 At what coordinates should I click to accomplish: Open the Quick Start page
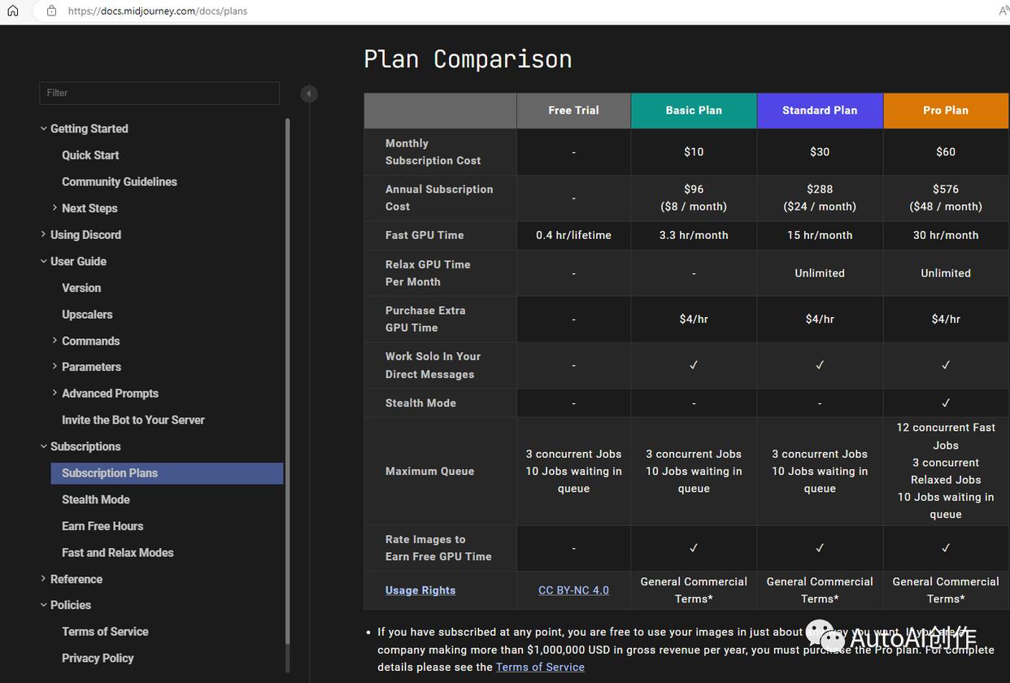tap(90, 155)
